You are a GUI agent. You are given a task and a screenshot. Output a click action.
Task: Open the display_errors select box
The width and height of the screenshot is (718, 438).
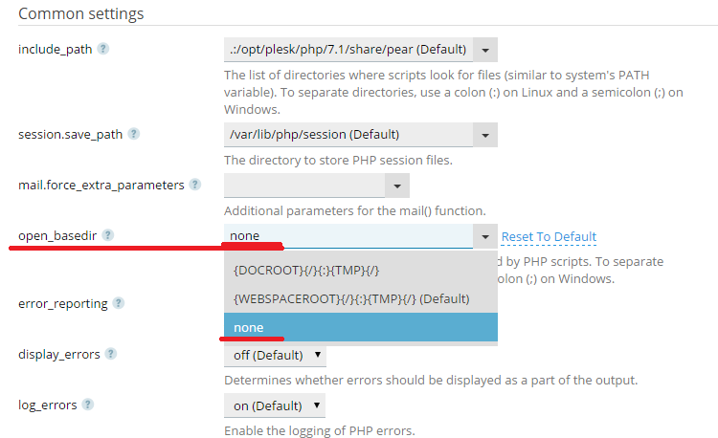point(275,356)
